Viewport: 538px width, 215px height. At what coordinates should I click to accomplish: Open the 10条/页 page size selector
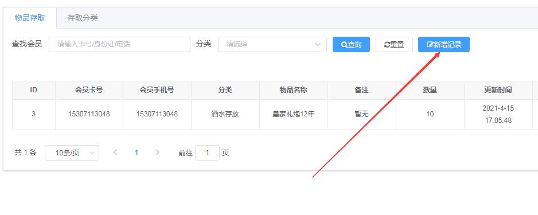pos(72,153)
